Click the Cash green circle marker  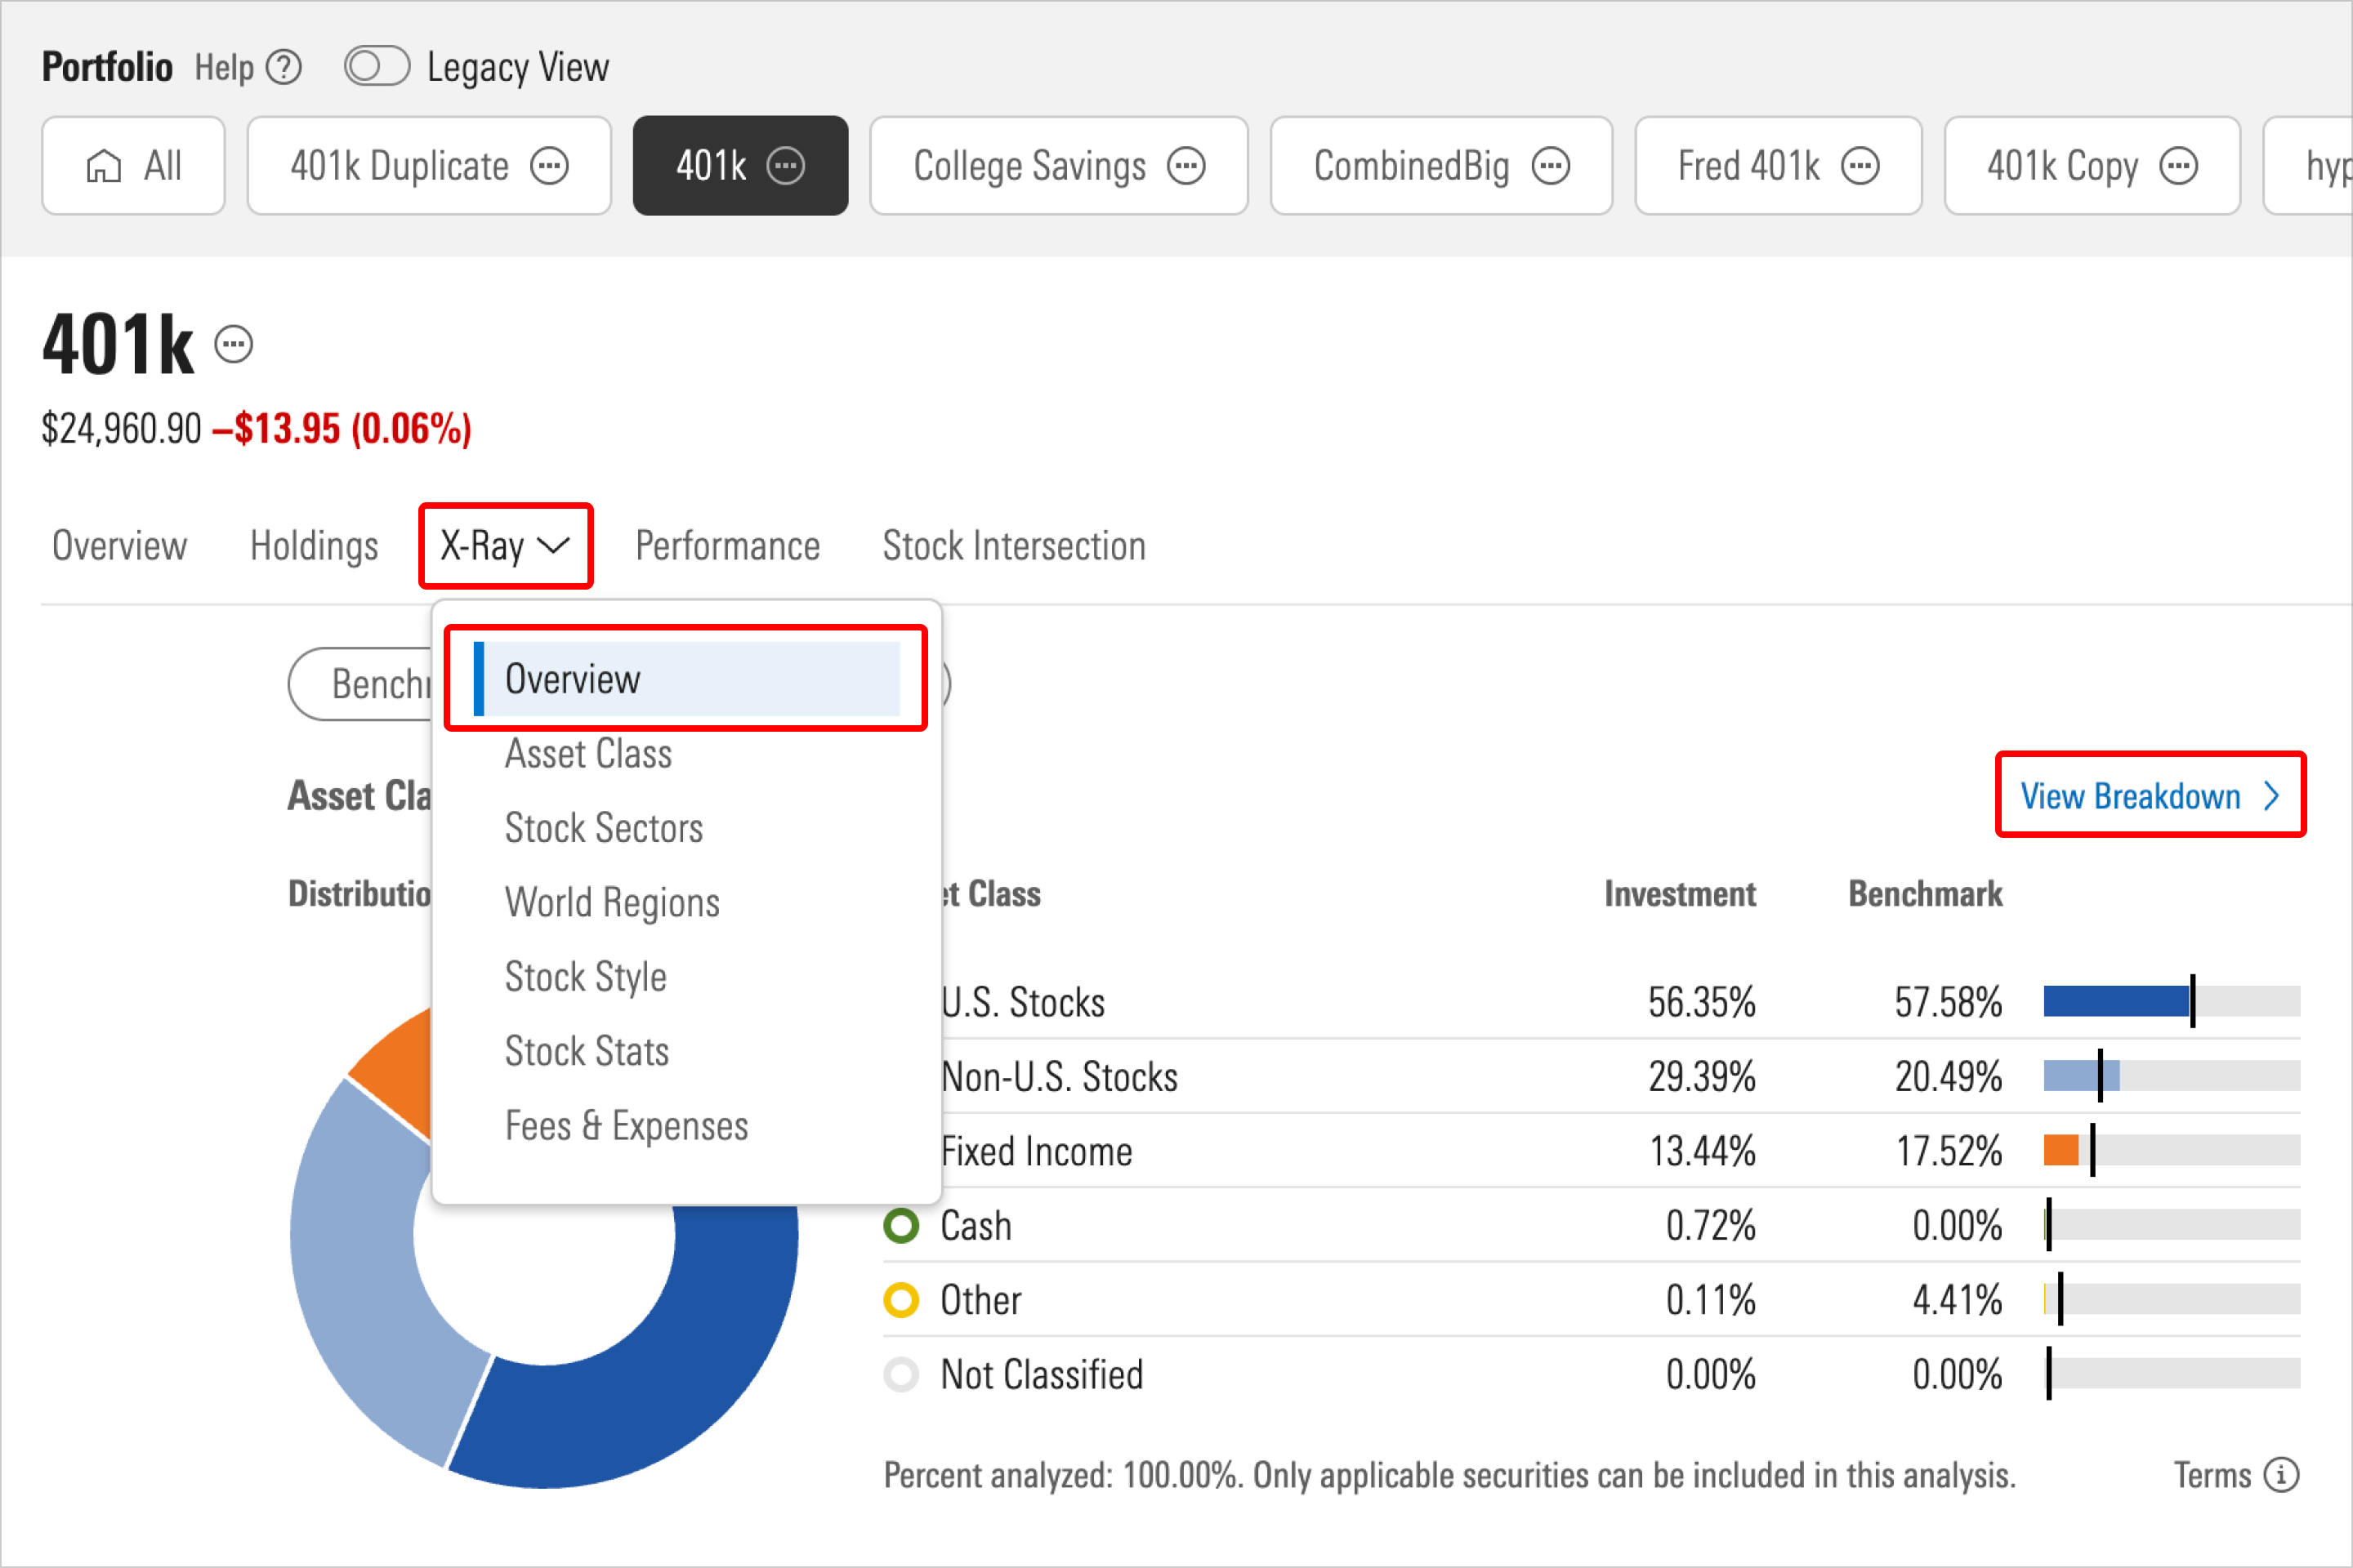click(x=900, y=1226)
